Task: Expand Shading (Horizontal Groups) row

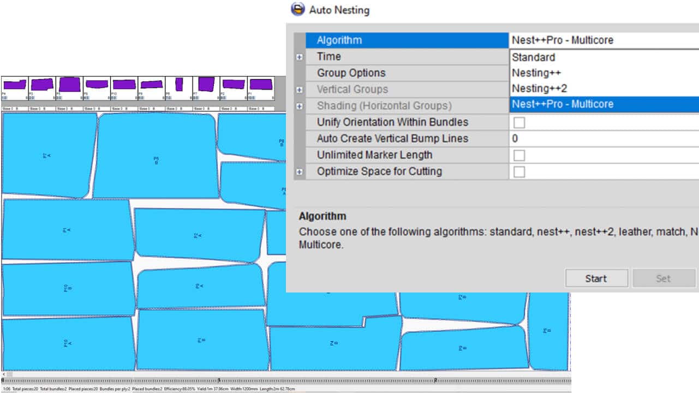Action: click(299, 106)
